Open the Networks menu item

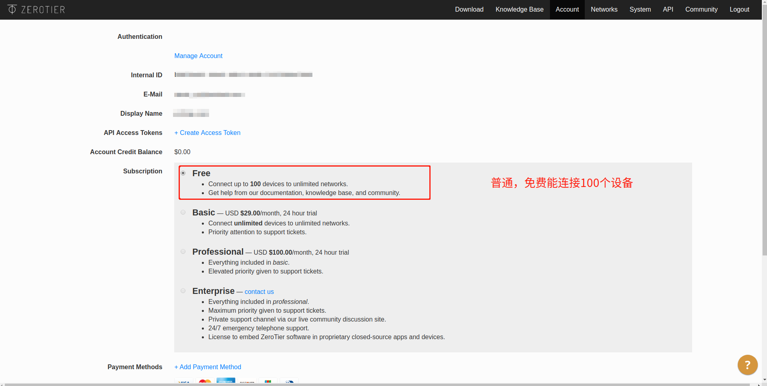[x=604, y=10]
